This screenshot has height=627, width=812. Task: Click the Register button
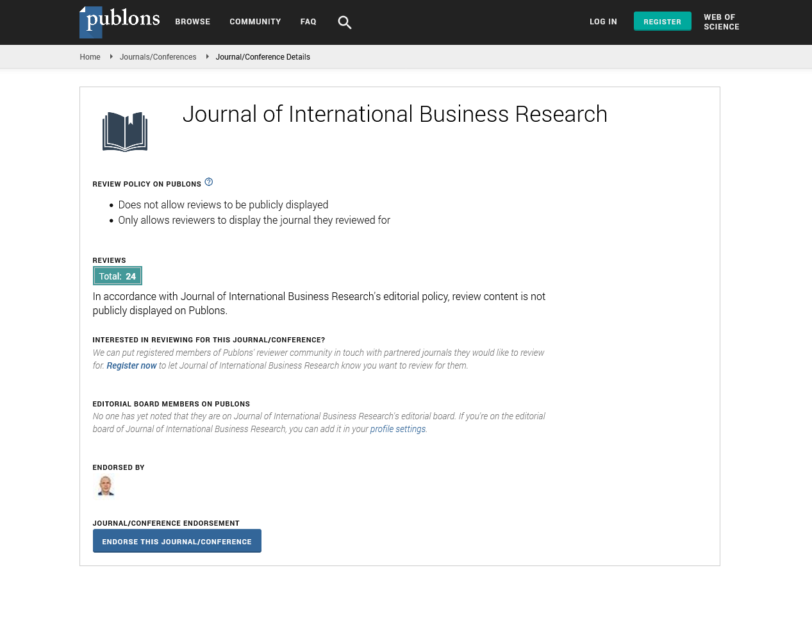[663, 21]
